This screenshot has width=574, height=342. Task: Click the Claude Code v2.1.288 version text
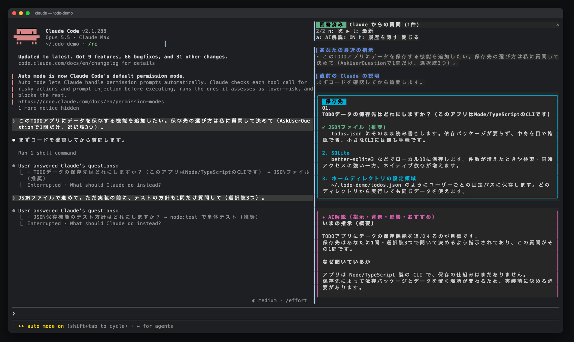click(76, 31)
